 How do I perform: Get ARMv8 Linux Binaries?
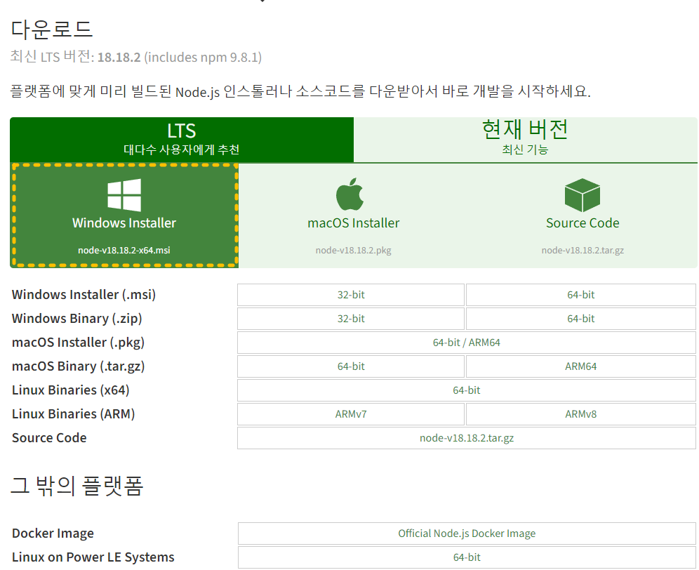[581, 414]
